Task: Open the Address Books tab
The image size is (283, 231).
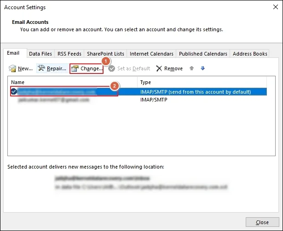Action: (x=250, y=54)
